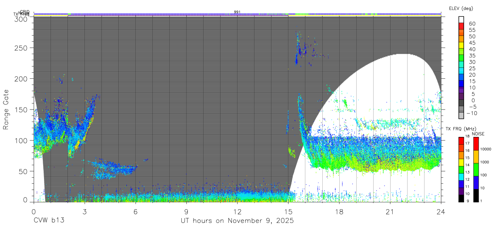496x229 pixels.
Task: Click the 'CVW b13' radar beam label
Action: (x=49, y=221)
